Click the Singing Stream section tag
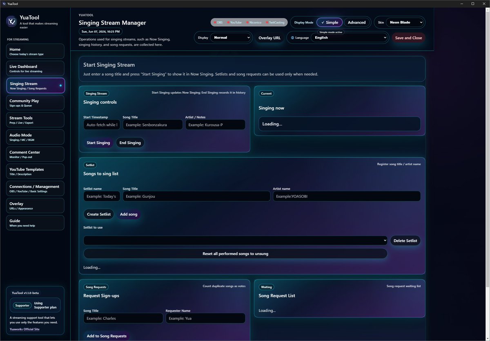This screenshot has height=341, width=490. point(96,93)
